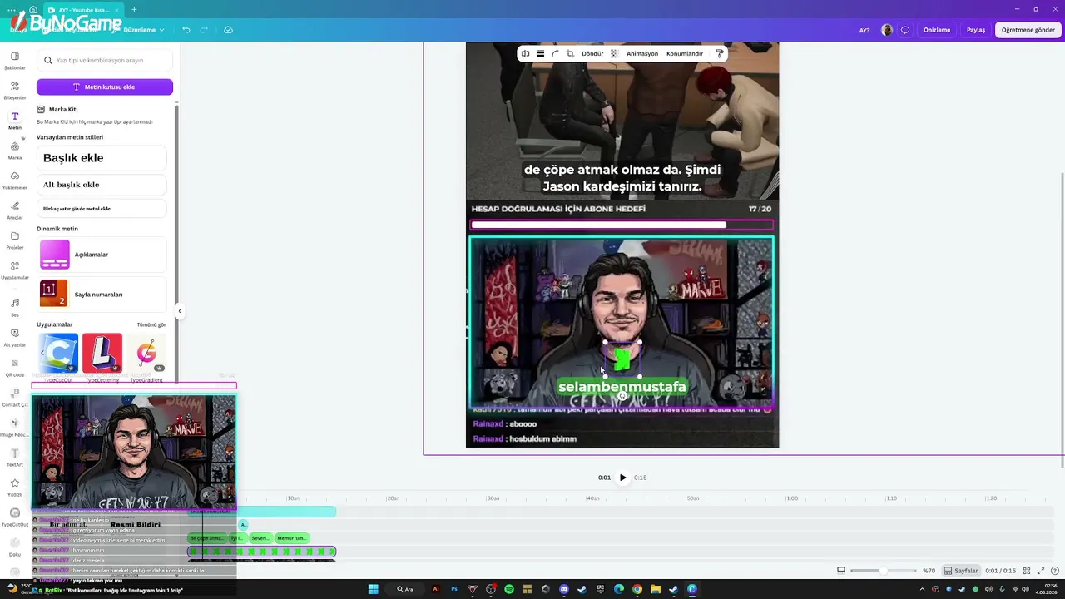Open the help question mark icon
Screen dimensions: 1065x599
(x=1054, y=571)
